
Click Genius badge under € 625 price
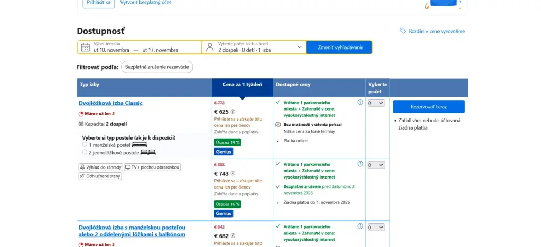(x=223, y=152)
